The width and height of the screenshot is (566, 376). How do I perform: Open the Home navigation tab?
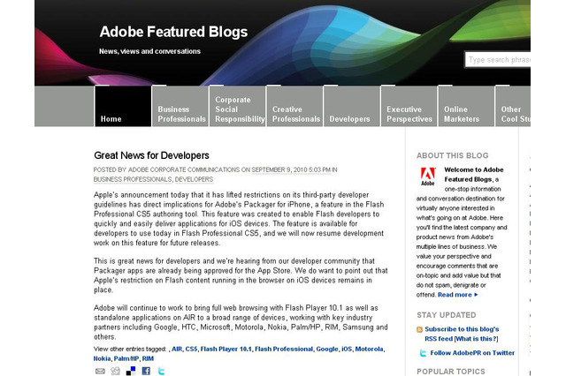[x=123, y=106]
